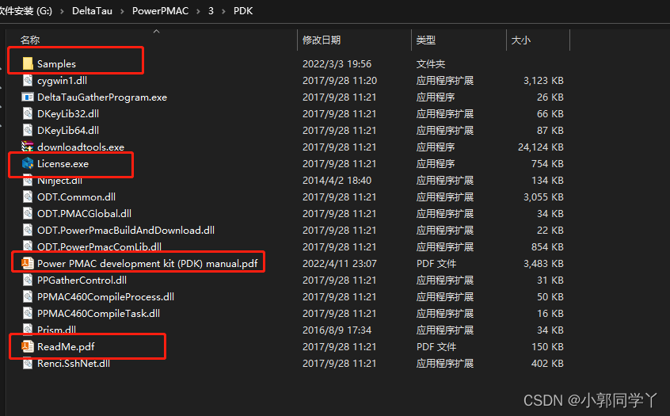The width and height of the screenshot is (670, 416).
Task: Click the DeltaTauGatherProgram.exe application icon
Action: click(x=28, y=97)
